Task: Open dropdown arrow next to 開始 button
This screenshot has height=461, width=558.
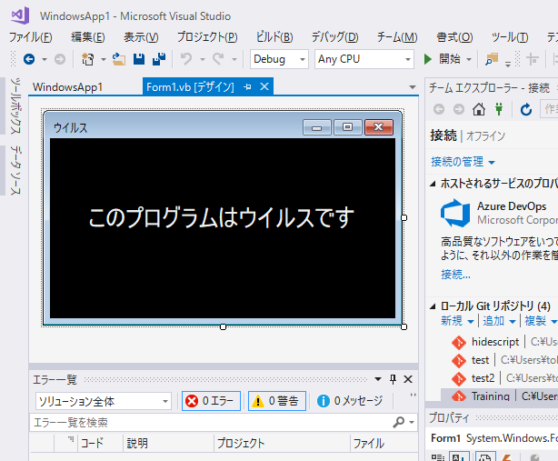Action: coord(469,59)
